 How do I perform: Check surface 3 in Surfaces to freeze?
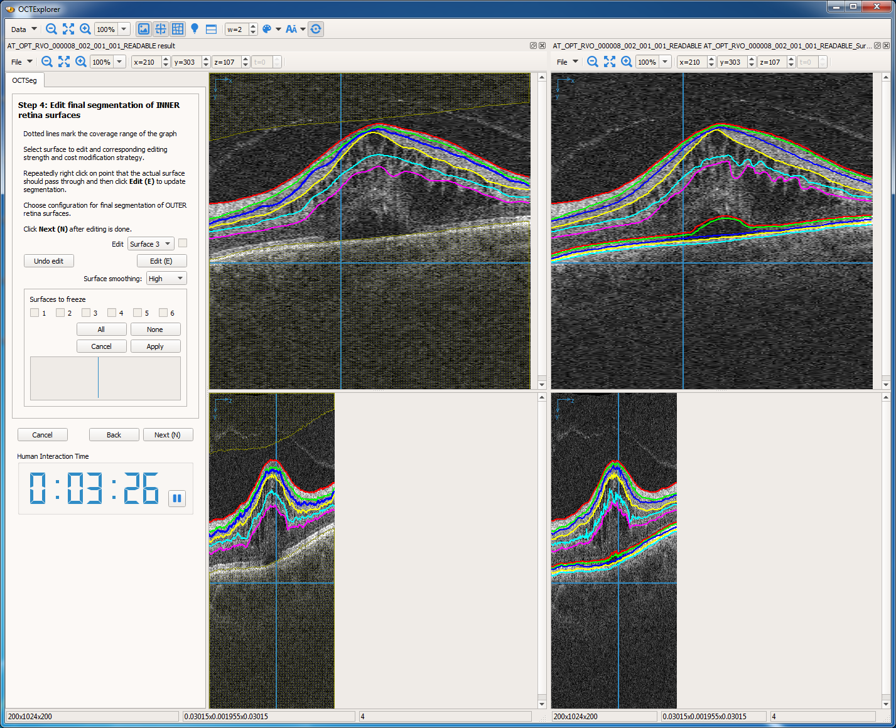[x=86, y=312]
